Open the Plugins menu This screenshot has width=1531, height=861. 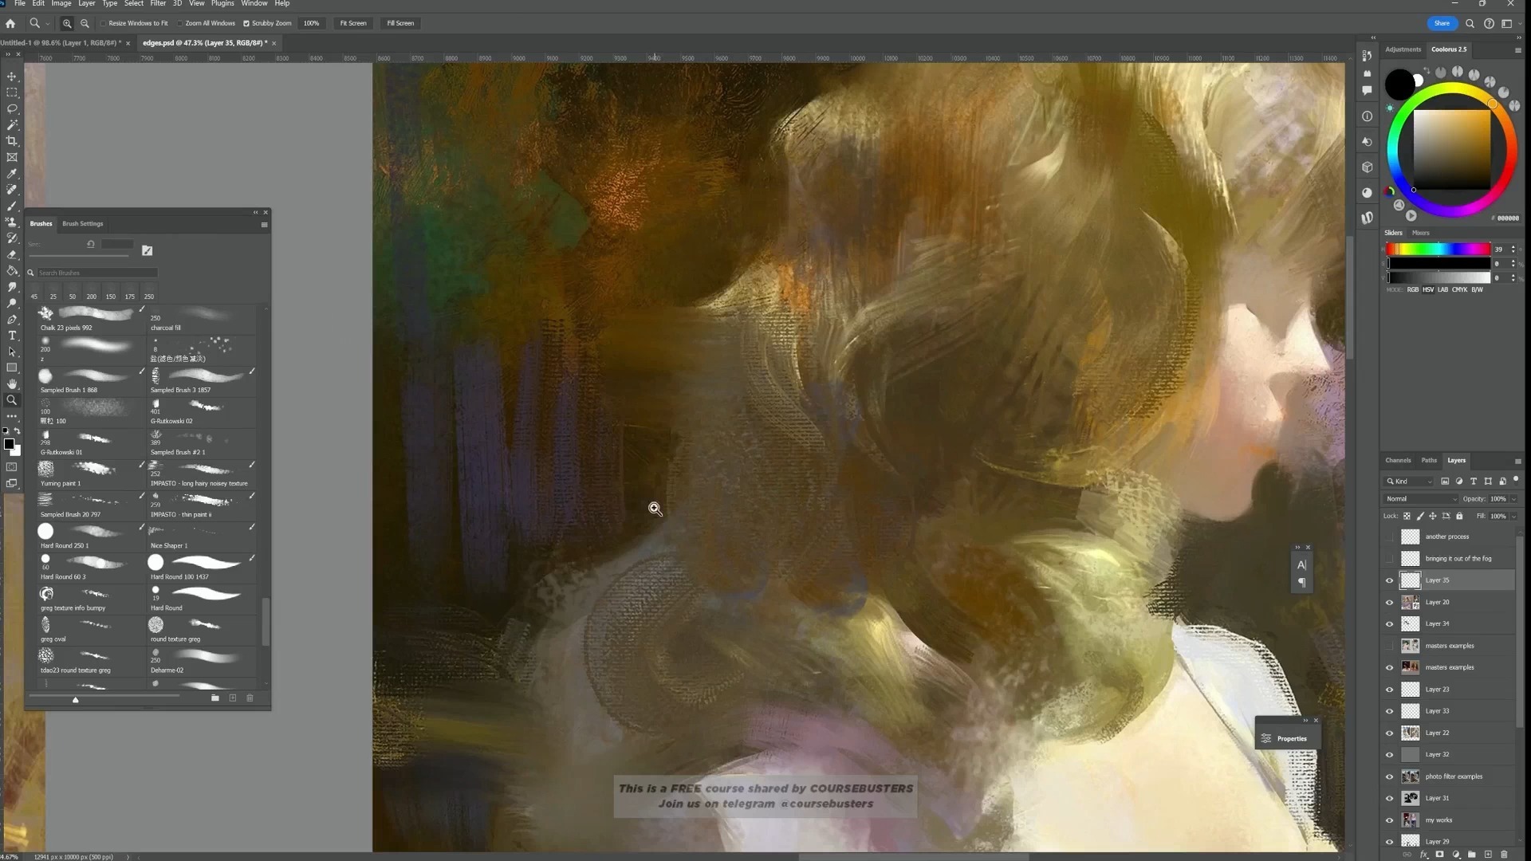(x=222, y=4)
